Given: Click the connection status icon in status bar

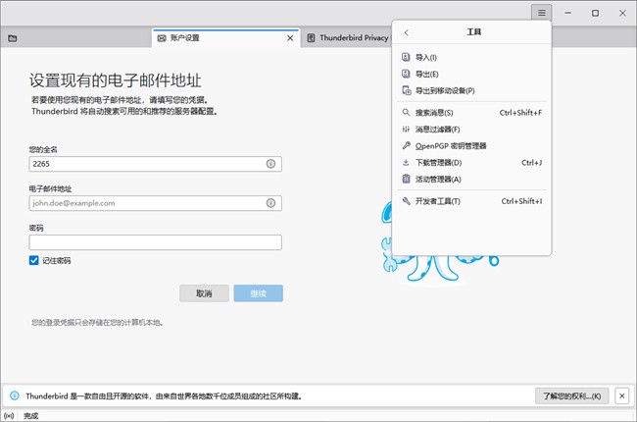Looking at the screenshot, I should pos(10,415).
